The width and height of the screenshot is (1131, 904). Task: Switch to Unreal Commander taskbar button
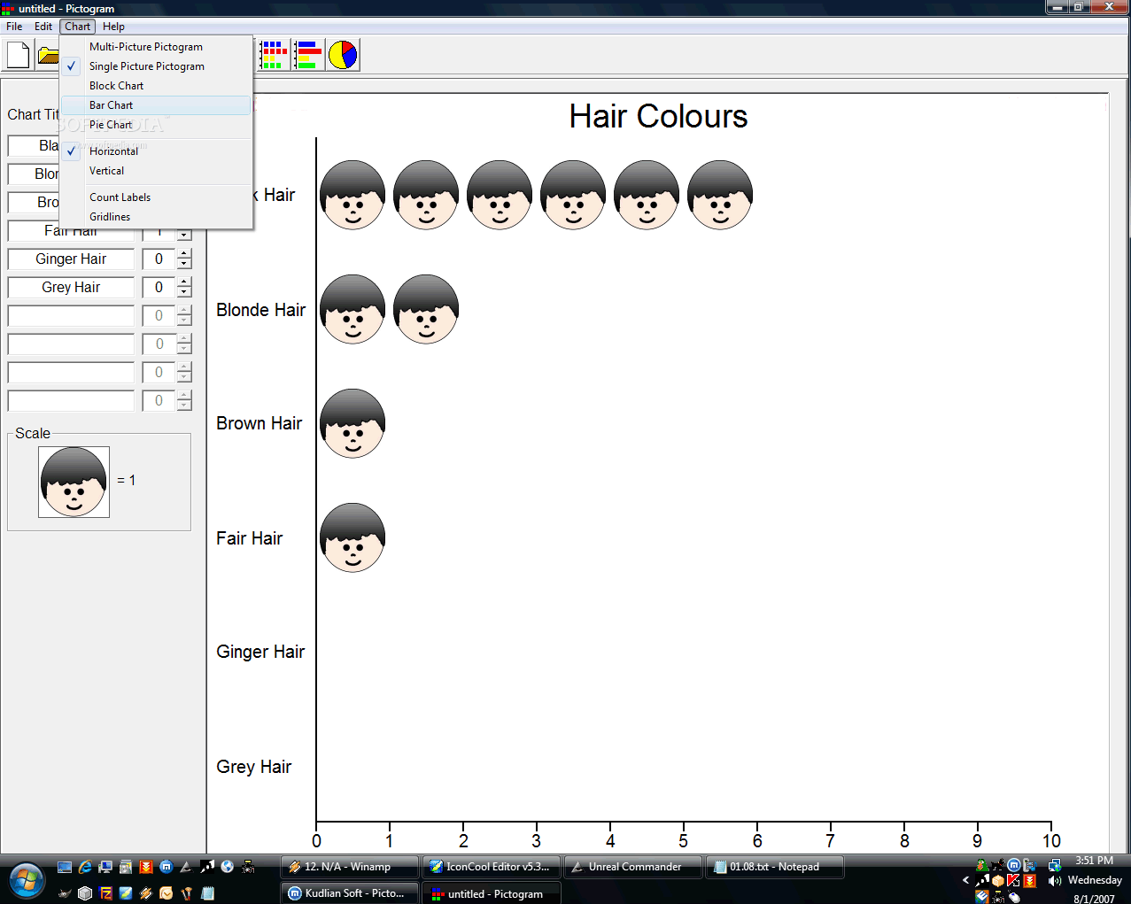(x=632, y=867)
